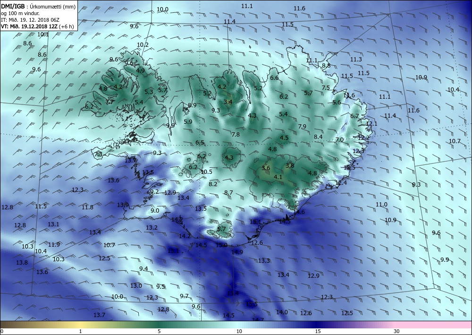Click the 8.7 value in south Iceland
Screen dimensions: 472x335
coord(228,192)
